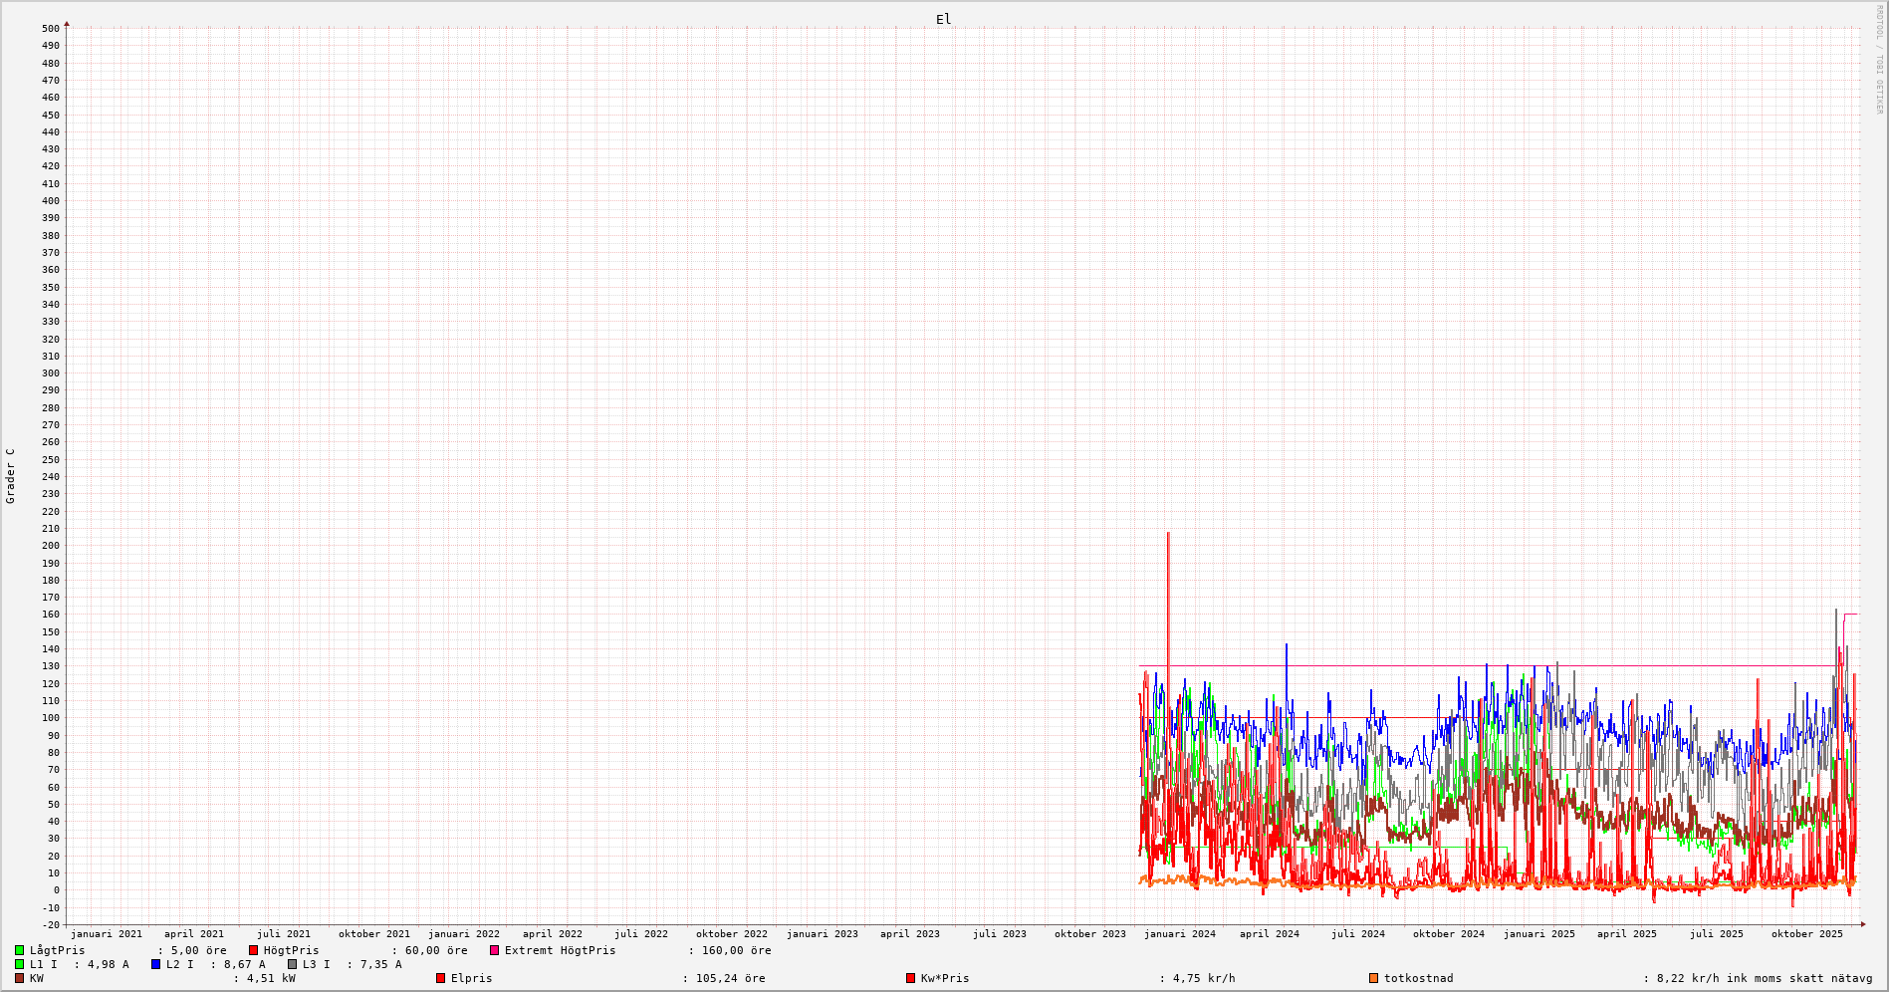1889x992 pixels.
Task: Click the 500 value on the y-axis
Action: point(50,28)
